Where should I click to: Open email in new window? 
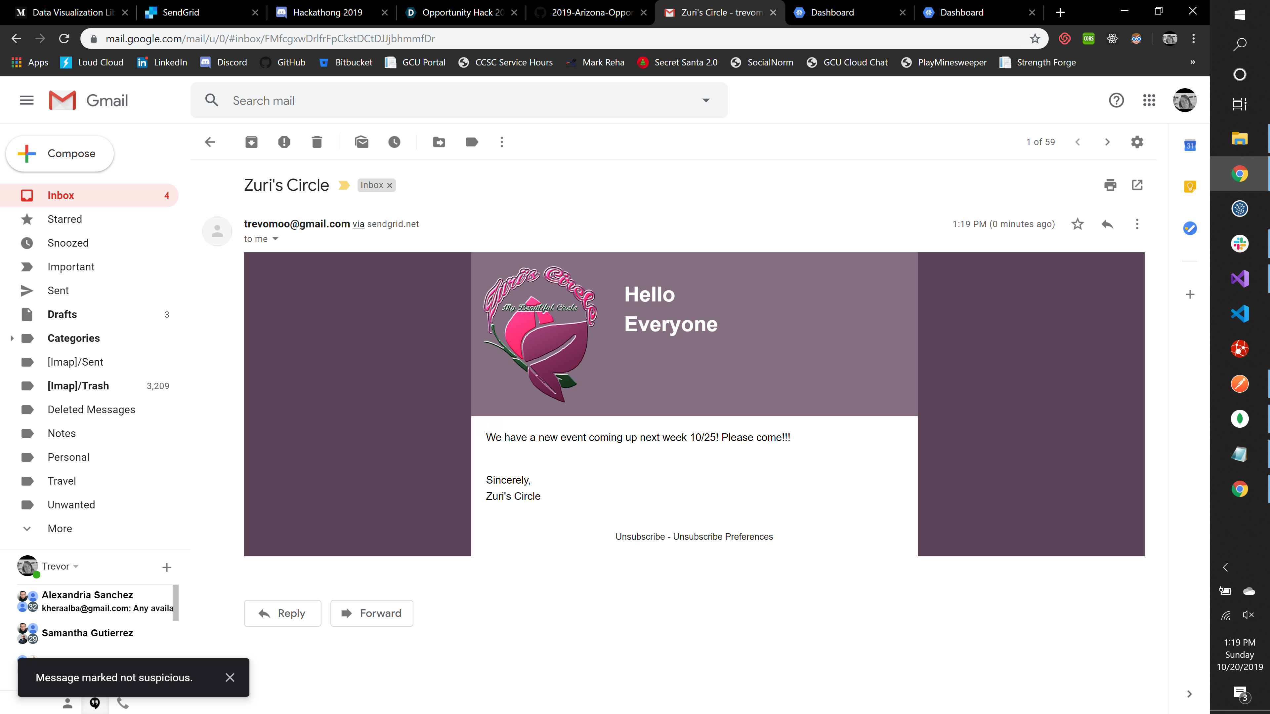(x=1137, y=185)
